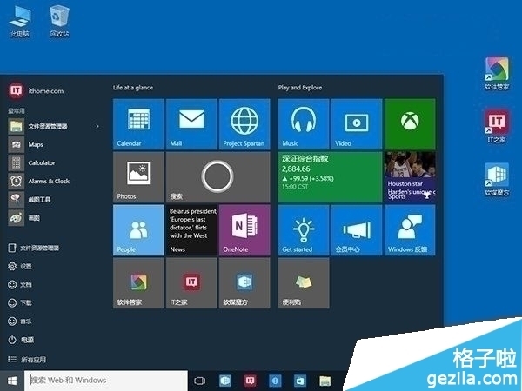Open Calculator from the most used list

[32, 163]
